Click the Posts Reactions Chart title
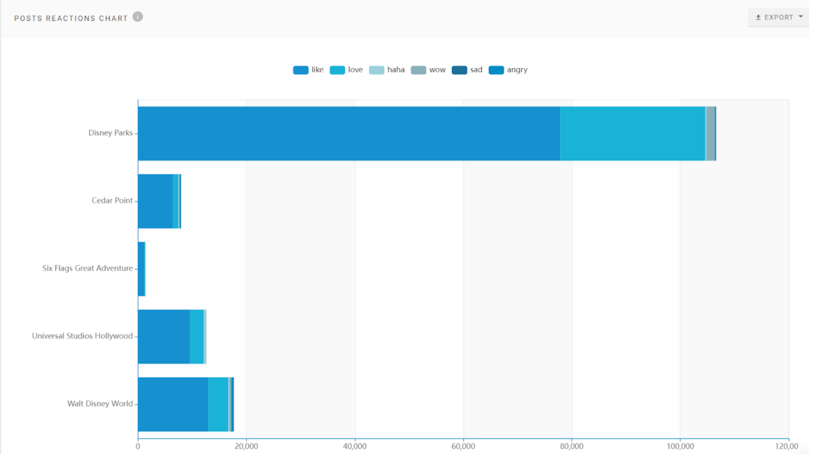The width and height of the screenshot is (813, 454). point(71,18)
